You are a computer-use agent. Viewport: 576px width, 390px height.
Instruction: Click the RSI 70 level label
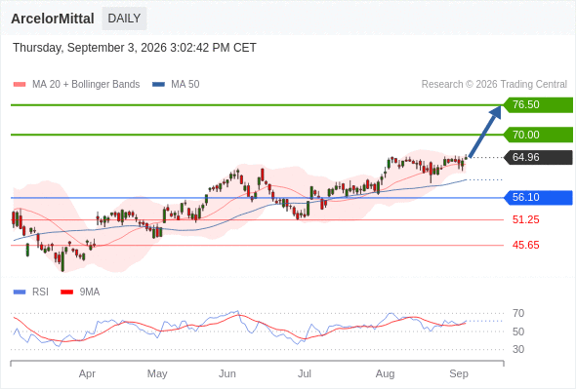[518, 313]
